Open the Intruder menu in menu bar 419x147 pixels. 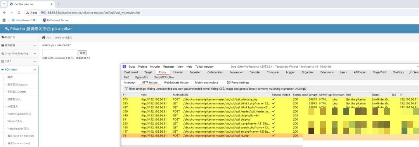[x=155, y=67]
